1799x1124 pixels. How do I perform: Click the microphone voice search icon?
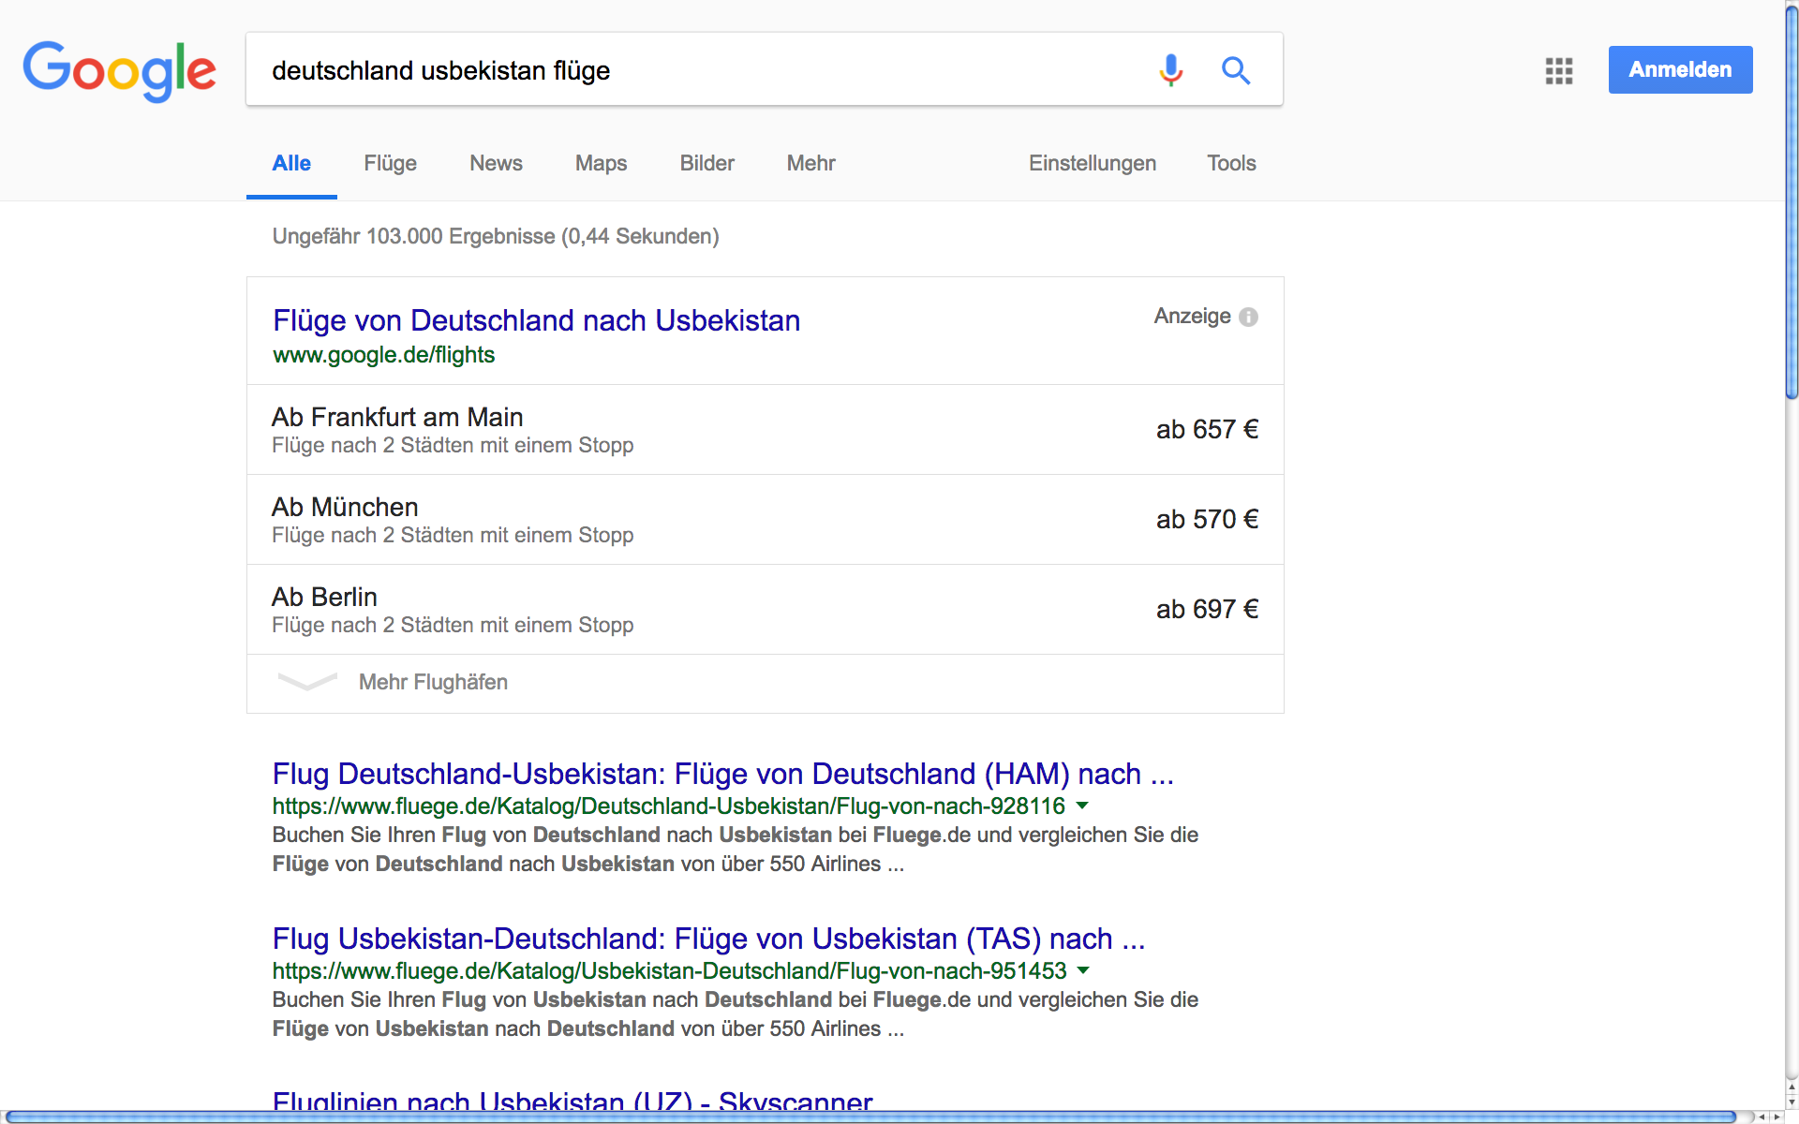coord(1170,70)
